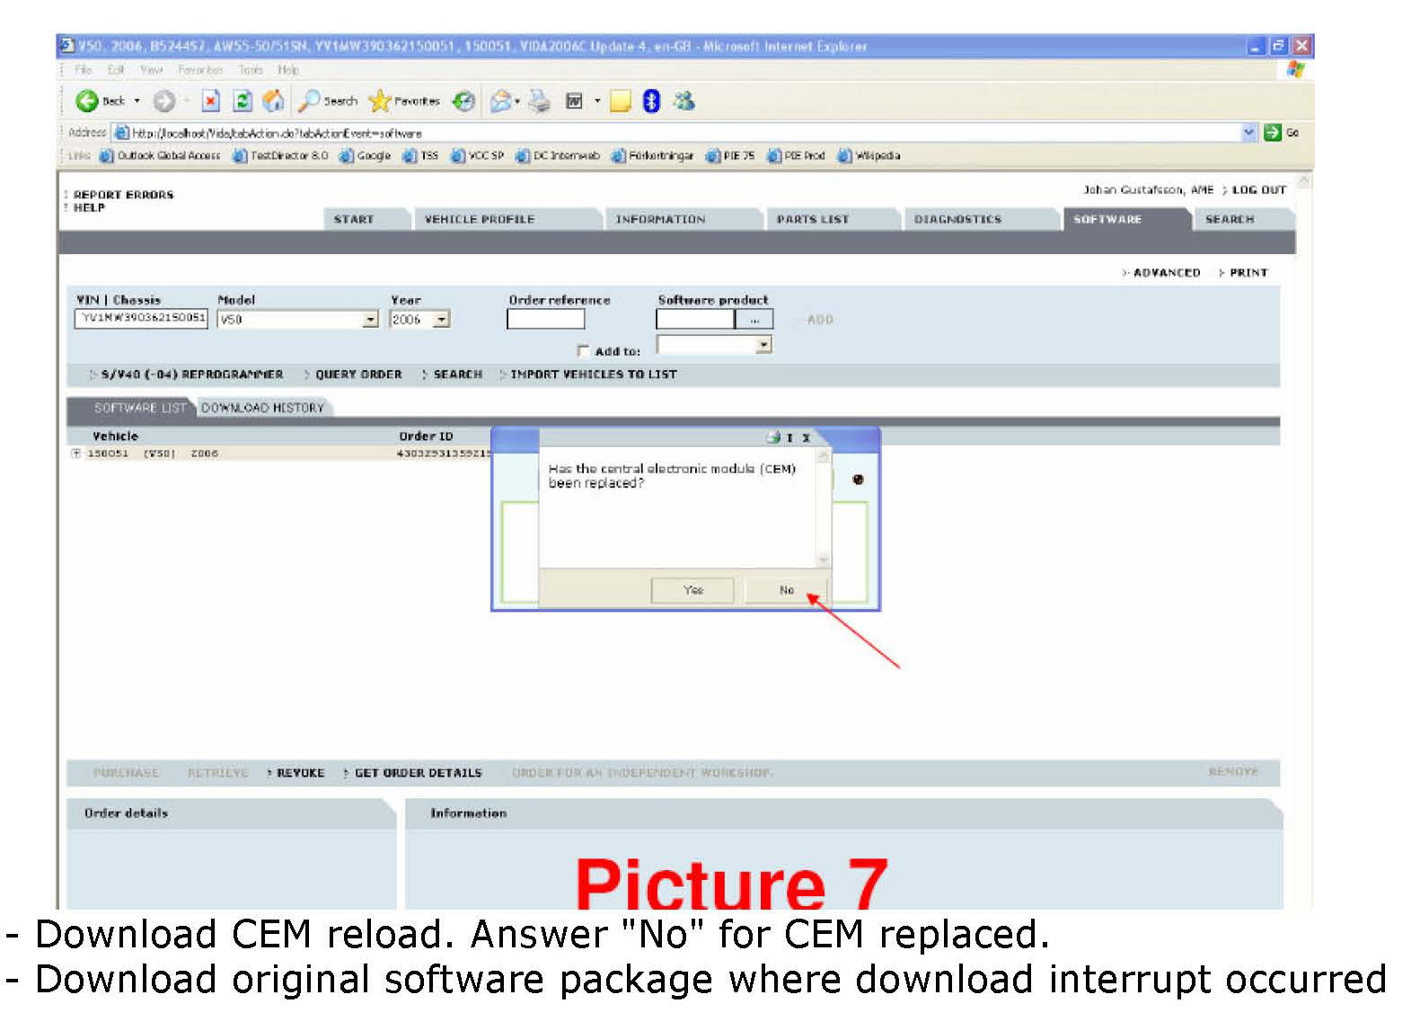
Task: Click Yes in the CEM replaced dialog
Action: 692,590
